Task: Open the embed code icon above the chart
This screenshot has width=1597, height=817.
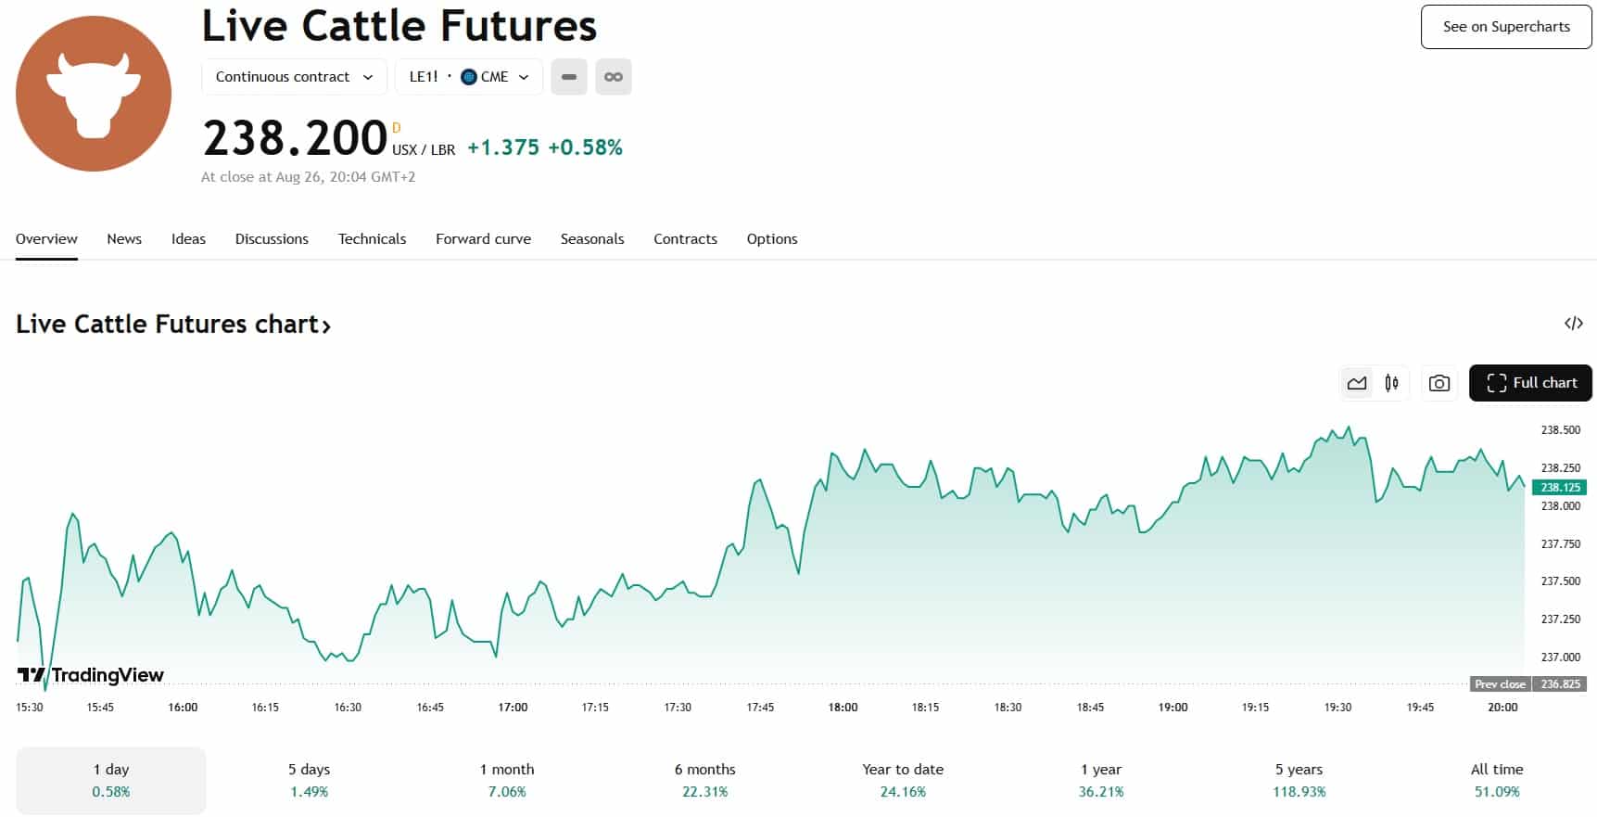Action: (x=1573, y=324)
